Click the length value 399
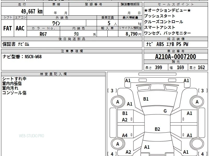209x156 pixels. [159, 67]
